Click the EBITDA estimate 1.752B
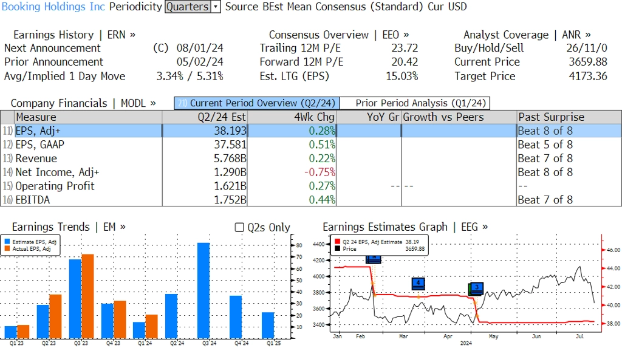Viewport: 622px width, 348px height. [x=230, y=200]
